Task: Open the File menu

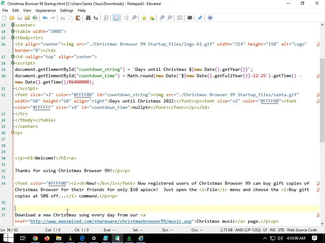Action: [x=5, y=10]
